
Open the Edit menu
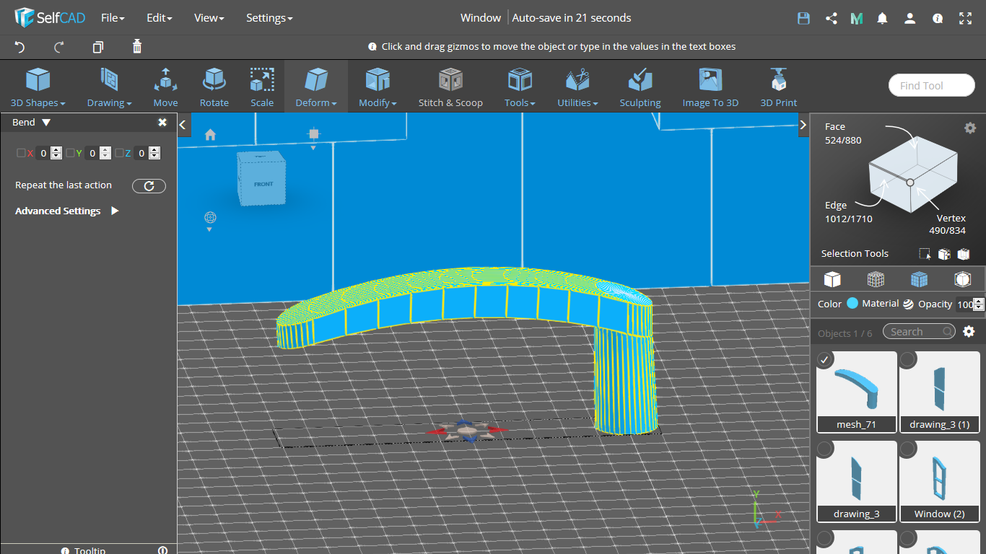pyautogui.click(x=159, y=18)
